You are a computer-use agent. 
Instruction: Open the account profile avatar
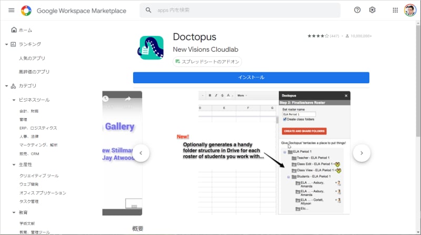[410, 10]
